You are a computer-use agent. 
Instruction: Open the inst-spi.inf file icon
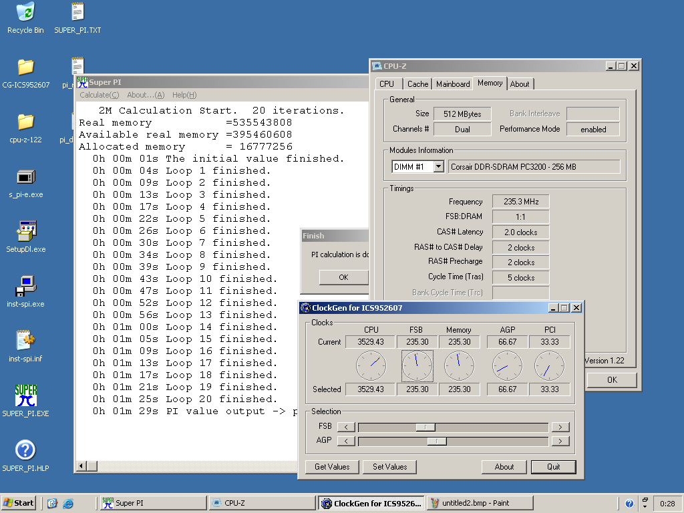[25, 341]
